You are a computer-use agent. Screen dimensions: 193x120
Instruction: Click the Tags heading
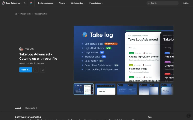pyautogui.click(x=150, y=117)
